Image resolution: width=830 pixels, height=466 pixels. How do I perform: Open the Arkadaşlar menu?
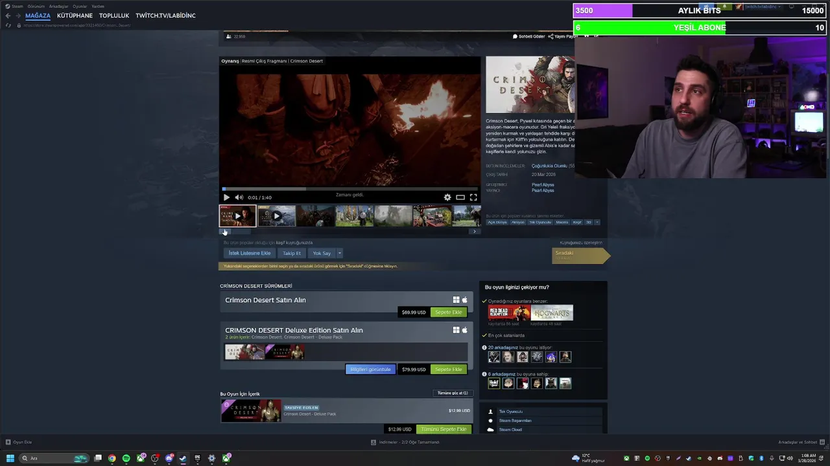point(58,6)
